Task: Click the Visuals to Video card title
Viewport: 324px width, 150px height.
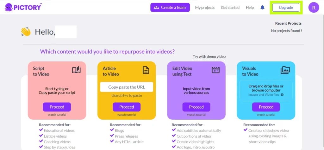Action: tap(250, 71)
